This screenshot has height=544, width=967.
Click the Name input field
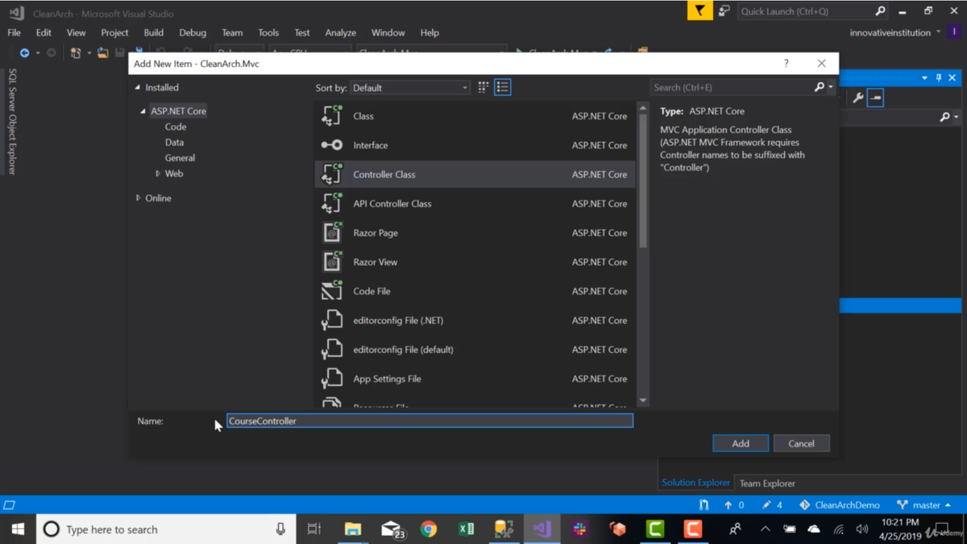click(x=430, y=421)
